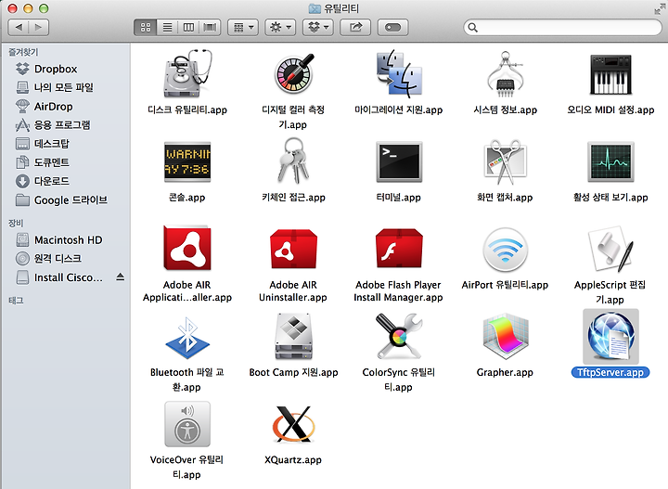Open Macintosh HD in the sidebar
Screen dimensions: 668x489
click(68, 239)
